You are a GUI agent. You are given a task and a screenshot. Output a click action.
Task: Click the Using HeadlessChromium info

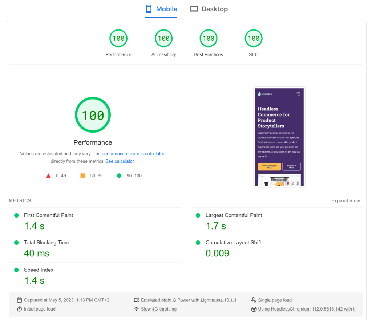[x=307, y=309]
